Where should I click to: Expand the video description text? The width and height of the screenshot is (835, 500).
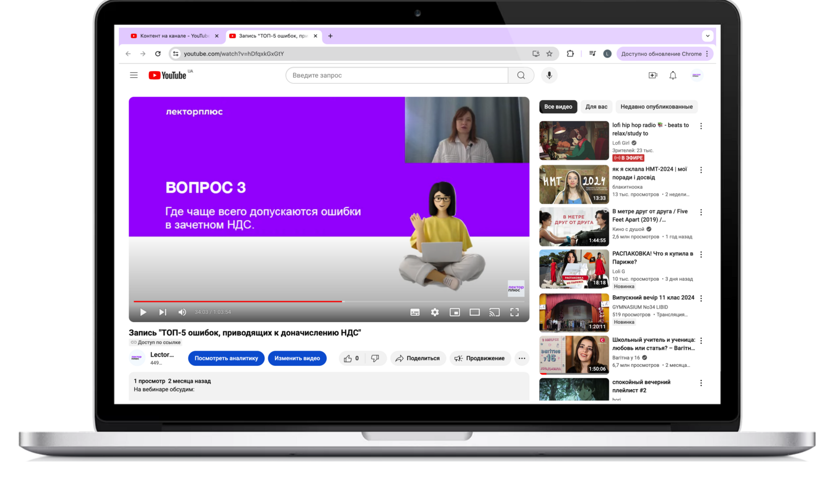[x=329, y=386]
